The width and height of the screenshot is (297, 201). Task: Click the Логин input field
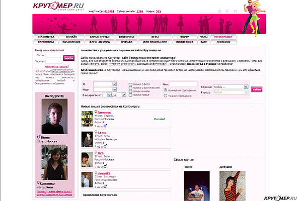point(54,55)
